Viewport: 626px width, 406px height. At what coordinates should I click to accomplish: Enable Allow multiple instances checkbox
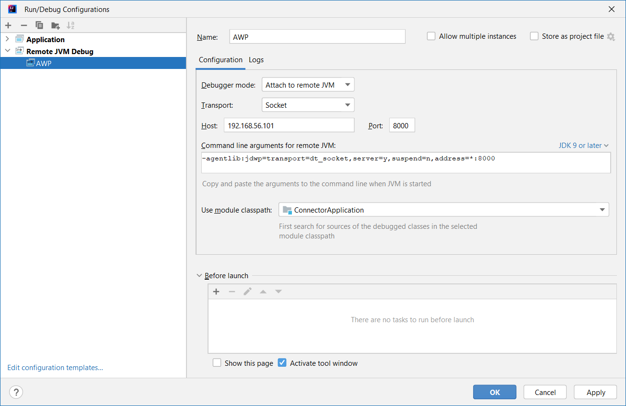[431, 36]
